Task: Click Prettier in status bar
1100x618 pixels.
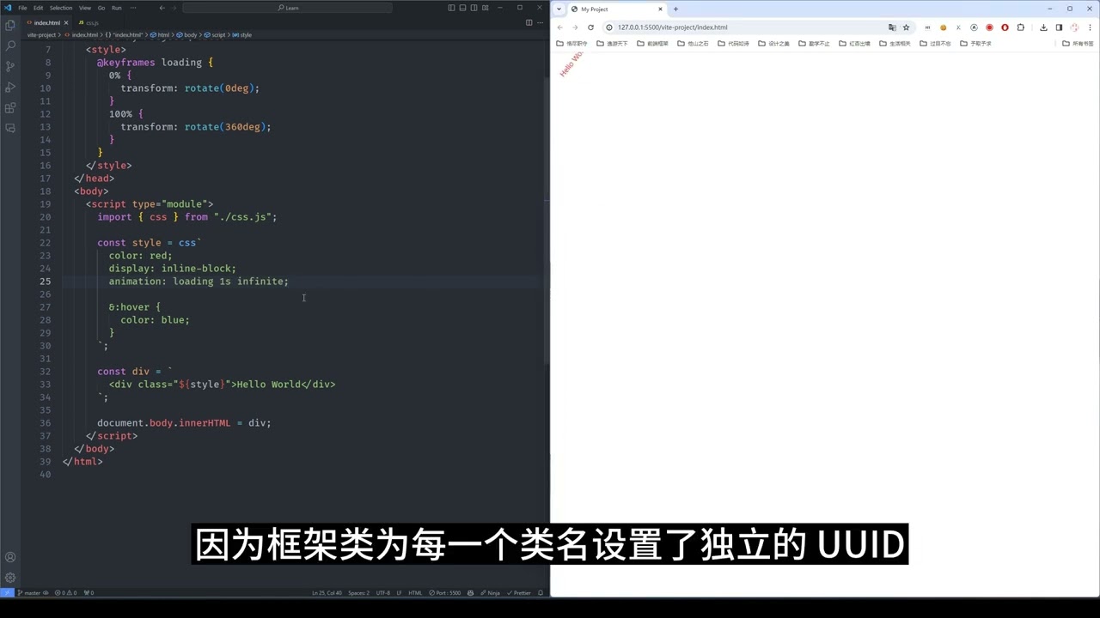Action: (518, 592)
